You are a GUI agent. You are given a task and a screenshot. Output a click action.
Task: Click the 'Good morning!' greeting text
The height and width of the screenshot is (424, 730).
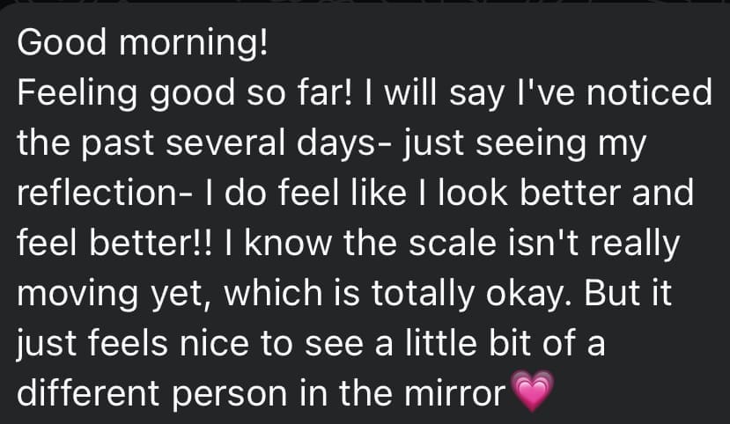143,43
